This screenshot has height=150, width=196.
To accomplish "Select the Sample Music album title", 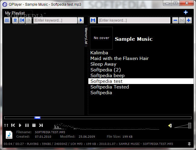I will (x=134, y=39).
